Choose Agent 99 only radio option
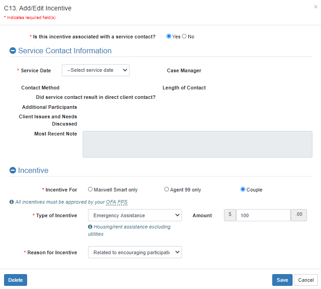Screen dimensions: 321x289 (x=167, y=190)
